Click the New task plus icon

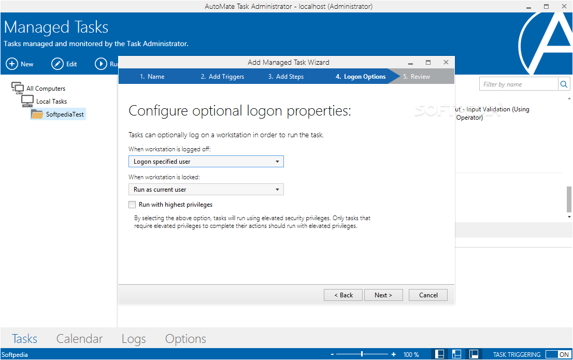(x=12, y=64)
